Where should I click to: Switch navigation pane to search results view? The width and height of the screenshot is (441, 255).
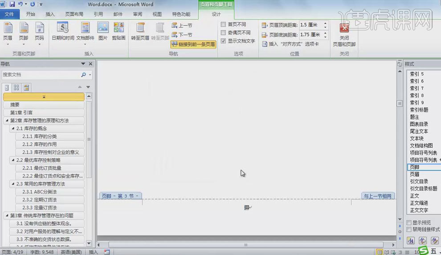point(26,87)
